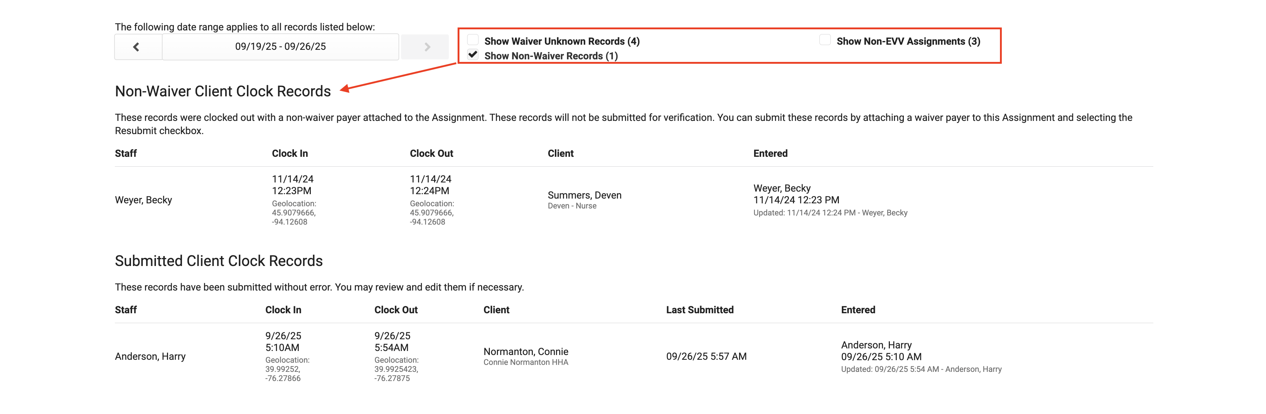1266x414 pixels.
Task: Click the Show Waiver Unknown Records label
Action: (561, 41)
